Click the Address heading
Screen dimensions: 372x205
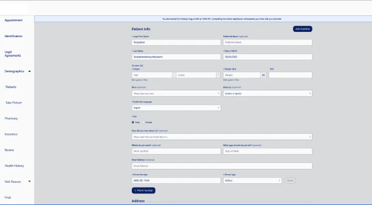click(138, 201)
